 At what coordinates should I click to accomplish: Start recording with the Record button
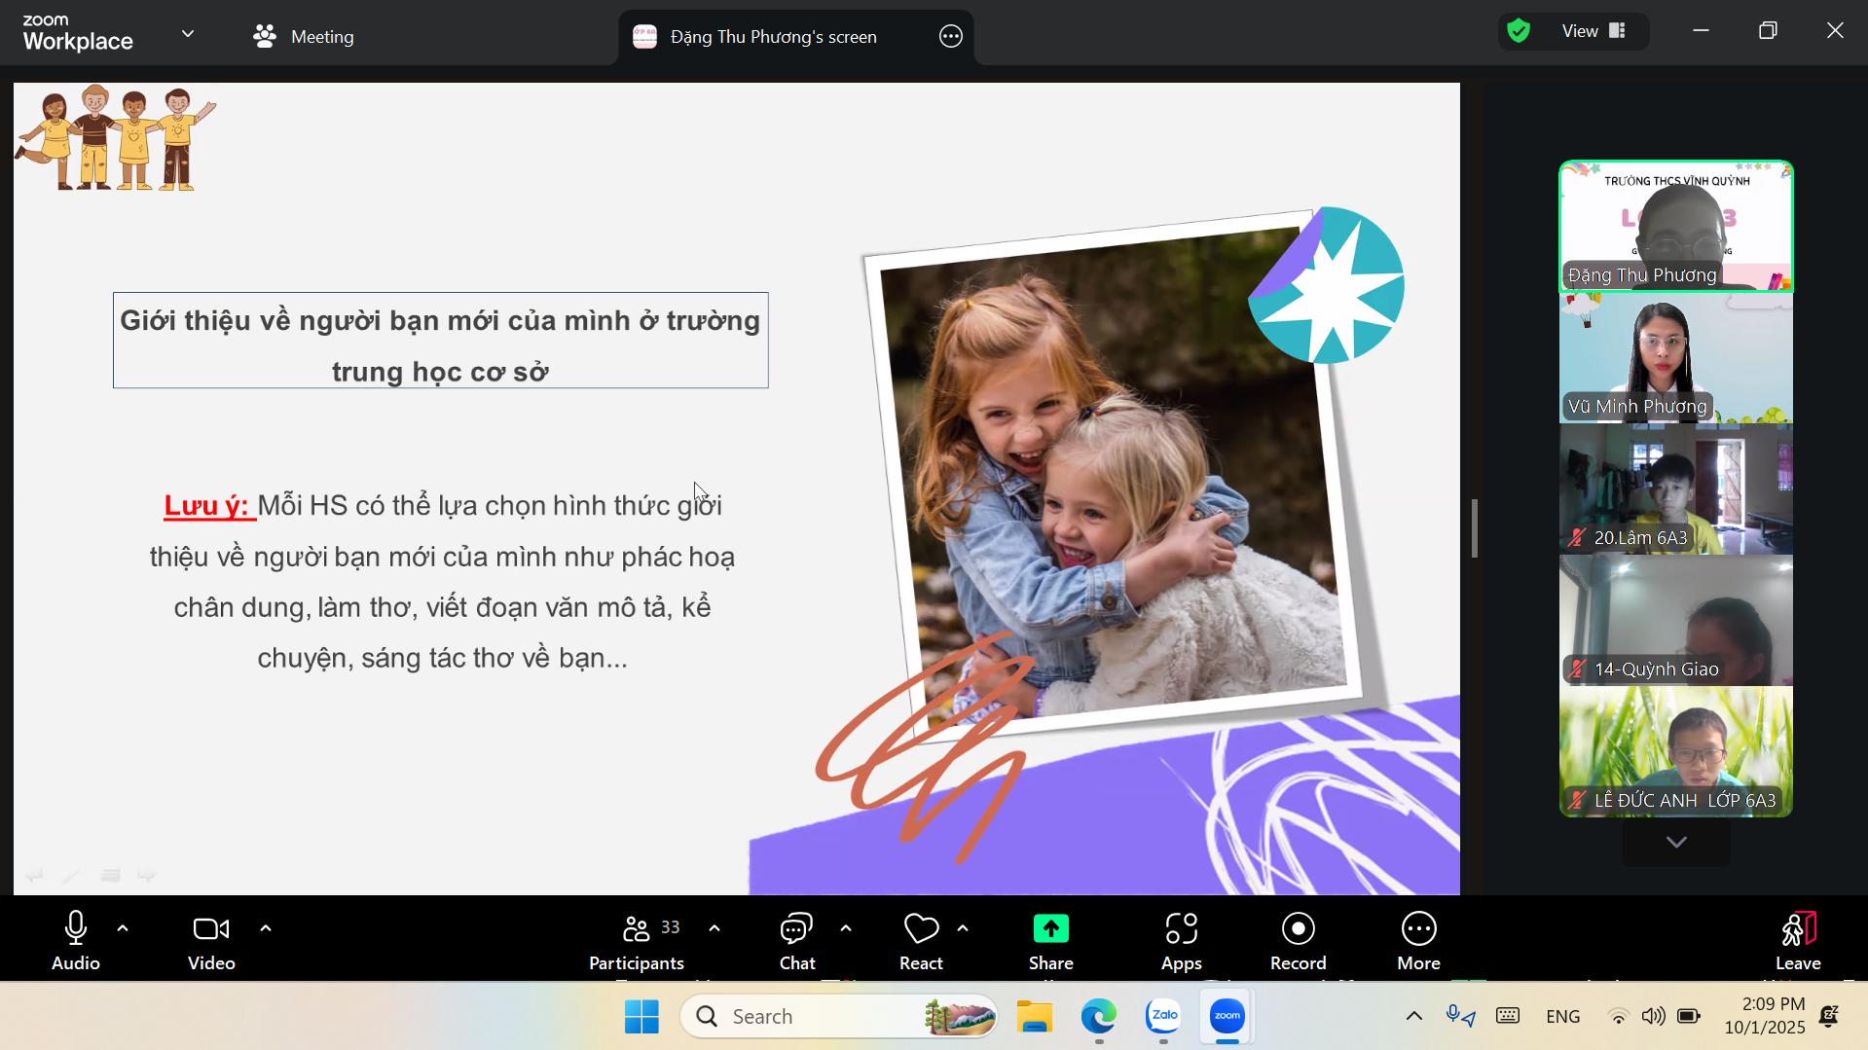[1298, 940]
